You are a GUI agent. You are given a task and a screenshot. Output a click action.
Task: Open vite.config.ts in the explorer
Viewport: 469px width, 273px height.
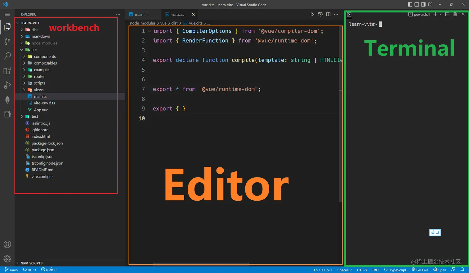click(x=42, y=177)
